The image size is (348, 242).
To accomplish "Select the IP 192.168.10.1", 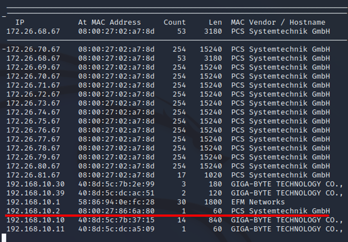I will (33, 202).
